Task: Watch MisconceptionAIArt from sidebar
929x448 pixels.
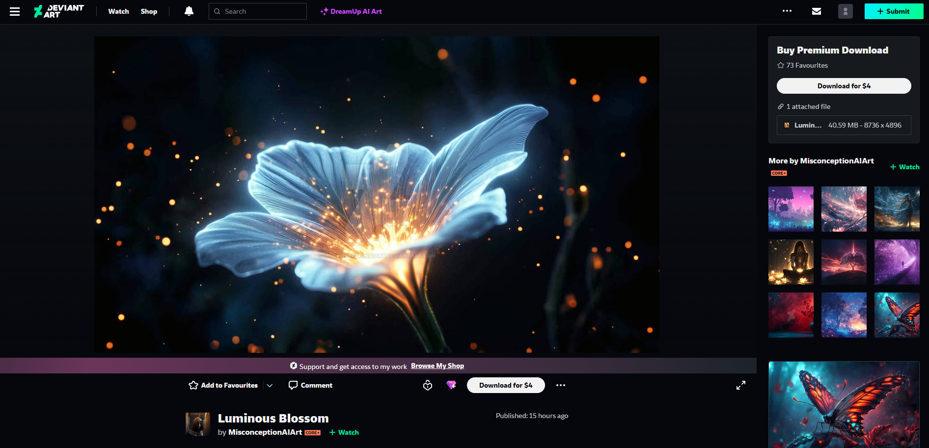Action: (x=904, y=167)
